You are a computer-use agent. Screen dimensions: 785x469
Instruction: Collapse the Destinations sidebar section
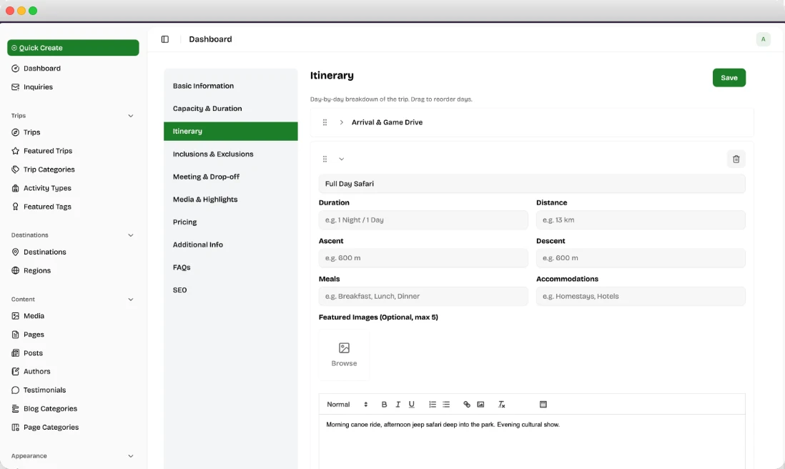131,235
